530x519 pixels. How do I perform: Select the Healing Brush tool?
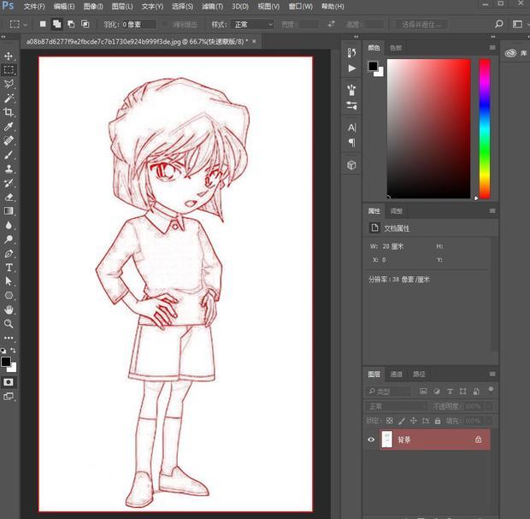pos(9,140)
